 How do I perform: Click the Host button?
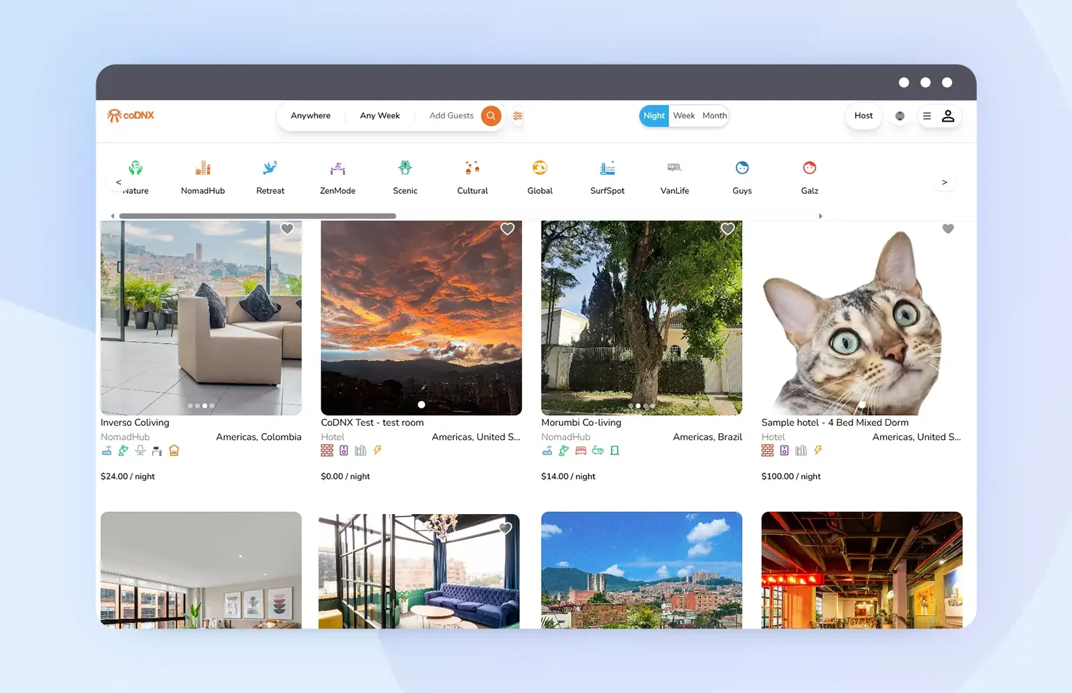(863, 116)
